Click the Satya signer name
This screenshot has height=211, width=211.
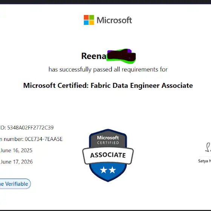(205, 161)
